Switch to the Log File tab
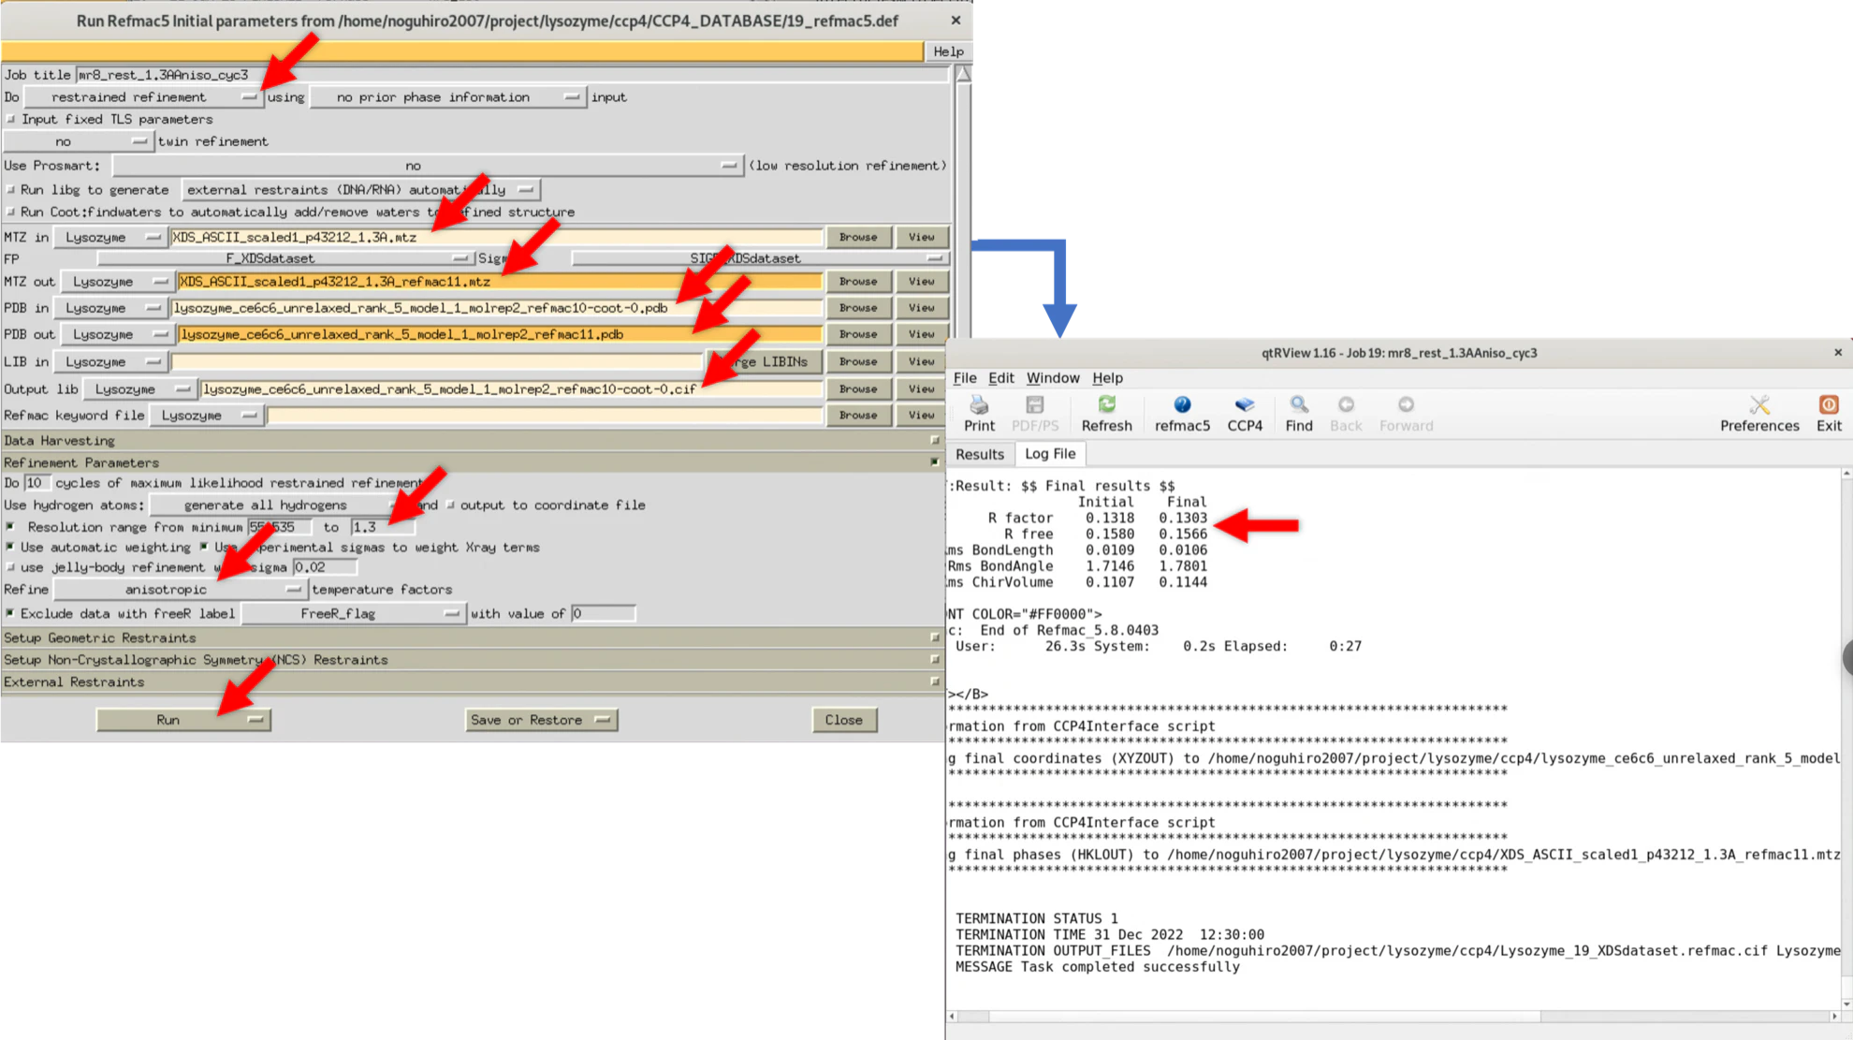 [x=1050, y=453]
